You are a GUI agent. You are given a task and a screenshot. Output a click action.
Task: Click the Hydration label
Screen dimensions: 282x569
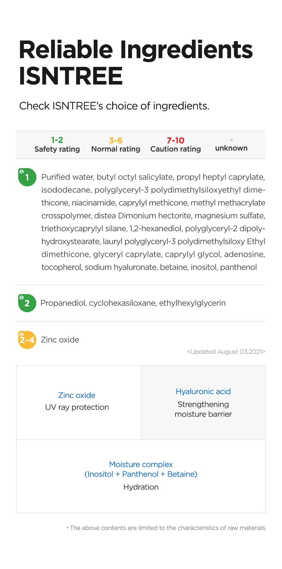pyautogui.click(x=141, y=487)
